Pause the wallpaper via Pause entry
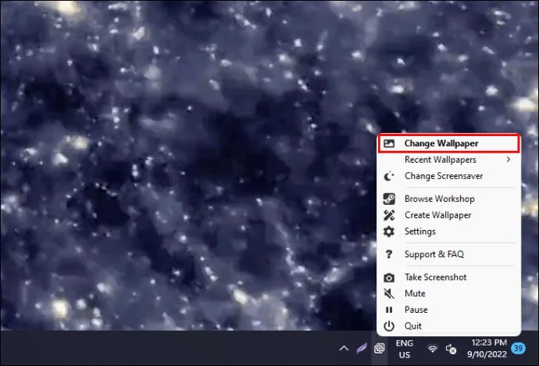The height and width of the screenshot is (366, 539). [448, 310]
